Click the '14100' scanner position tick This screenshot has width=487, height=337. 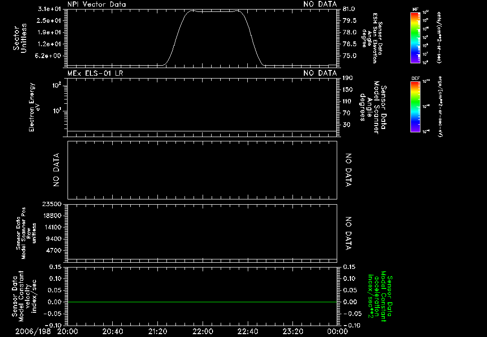tap(51, 227)
